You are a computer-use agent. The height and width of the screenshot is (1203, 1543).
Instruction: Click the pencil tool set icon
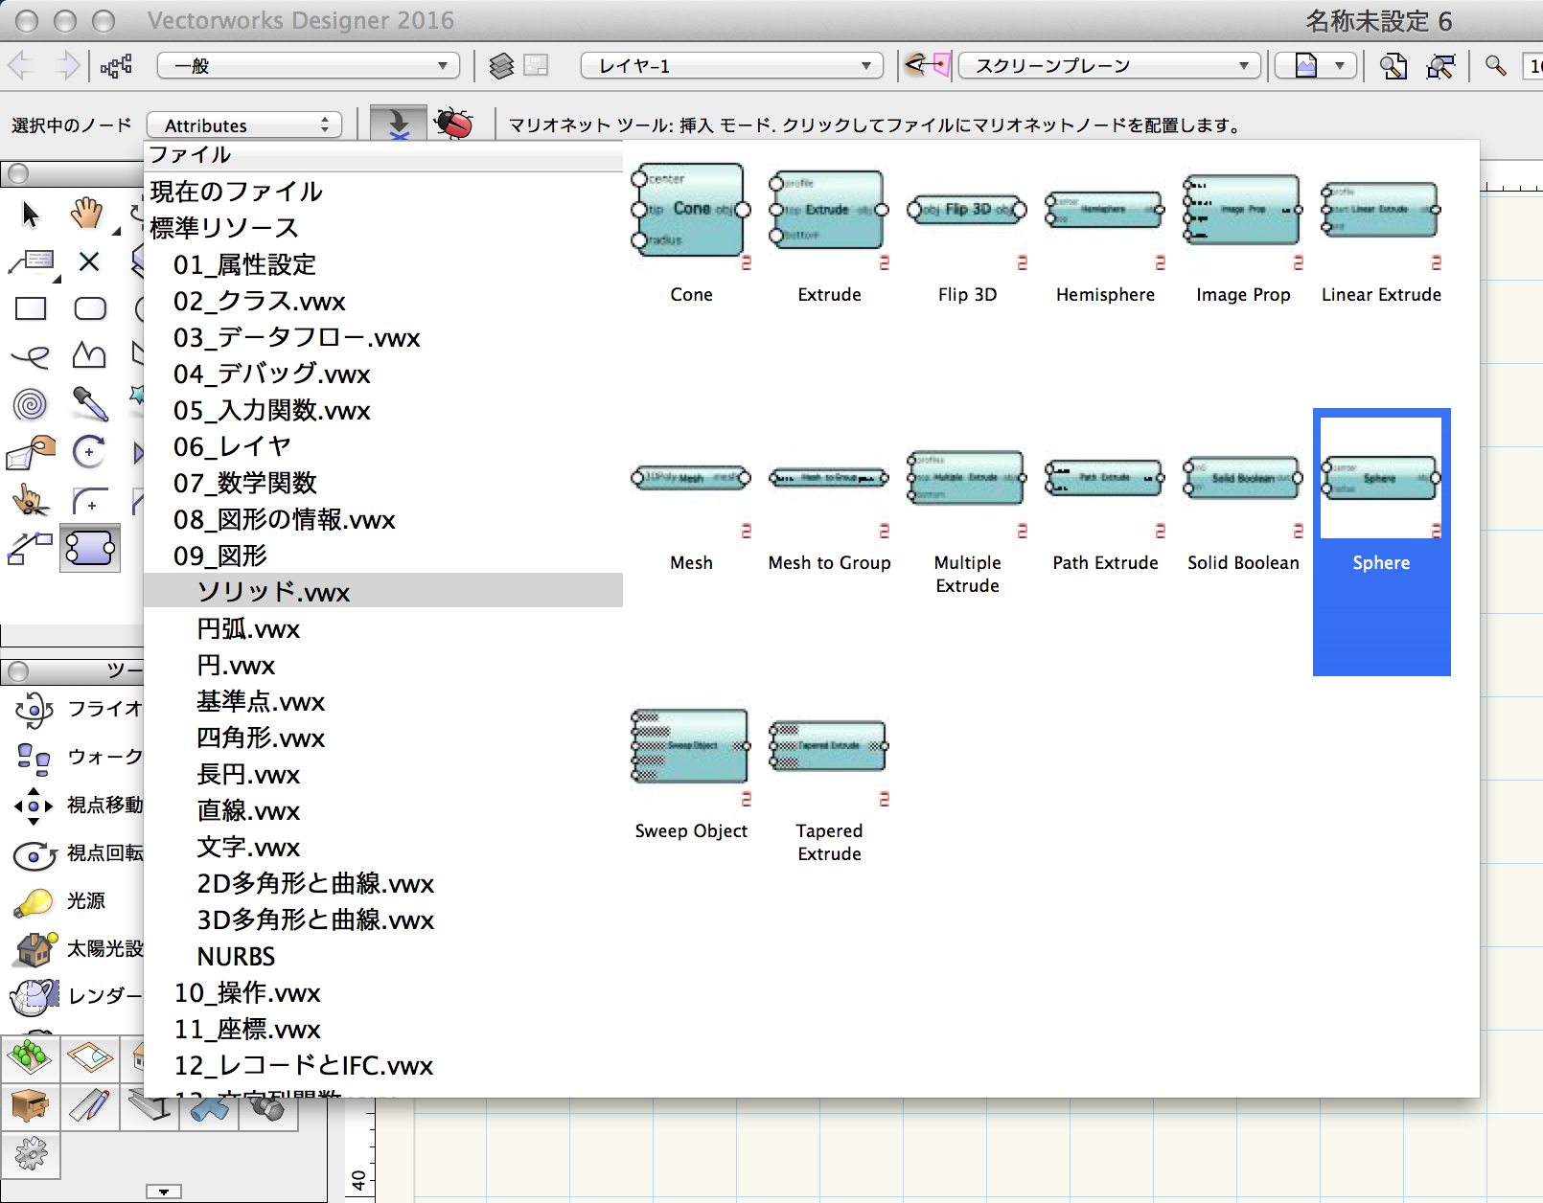pos(90,1106)
